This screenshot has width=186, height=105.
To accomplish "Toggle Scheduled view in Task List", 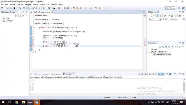I will pos(161,15).
